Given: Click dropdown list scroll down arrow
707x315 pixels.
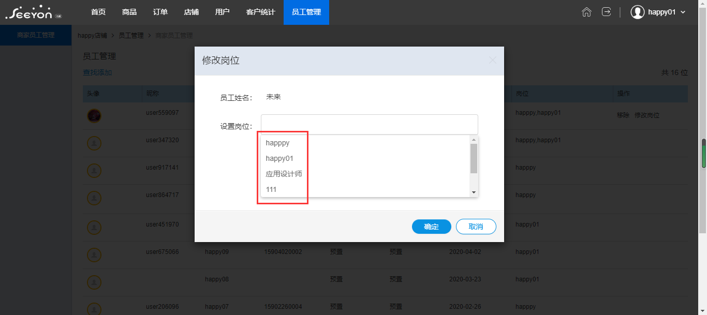Looking at the screenshot, I should pyautogui.click(x=474, y=192).
